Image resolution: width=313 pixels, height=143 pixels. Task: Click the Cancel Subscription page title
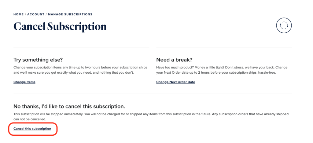point(60,27)
